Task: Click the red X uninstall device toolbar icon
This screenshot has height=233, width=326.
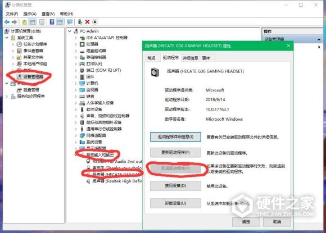Action: (x=87, y=22)
